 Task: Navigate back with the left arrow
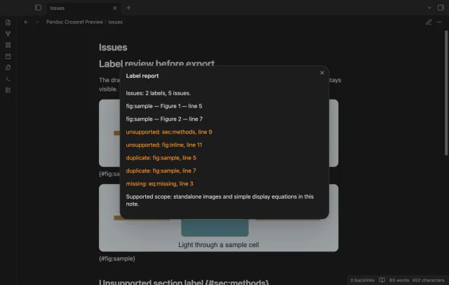tap(26, 22)
